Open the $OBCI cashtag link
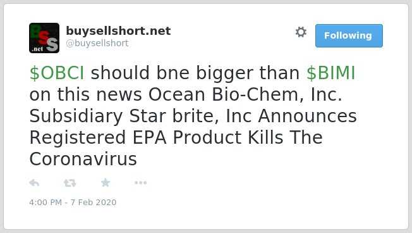 57,73
